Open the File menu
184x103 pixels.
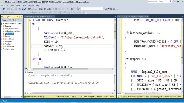click(2, 5)
